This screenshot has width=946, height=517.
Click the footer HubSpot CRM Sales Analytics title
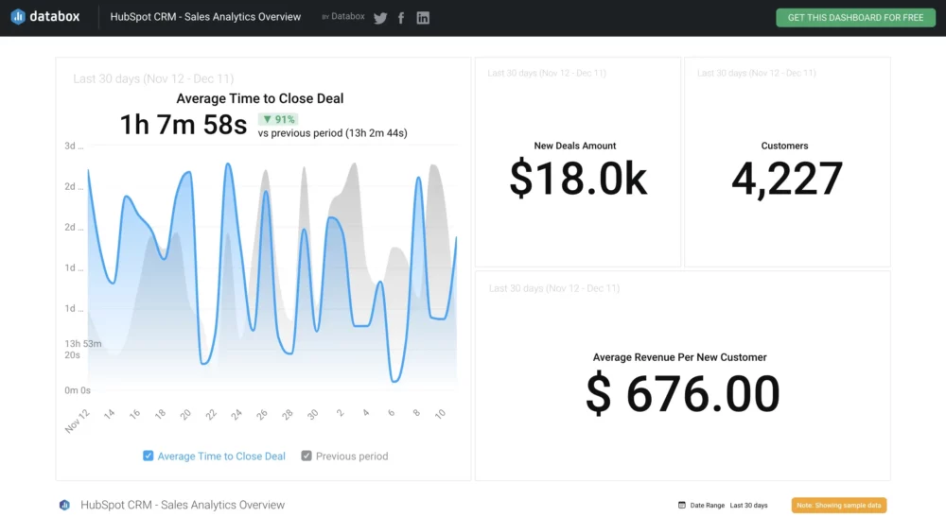point(183,505)
